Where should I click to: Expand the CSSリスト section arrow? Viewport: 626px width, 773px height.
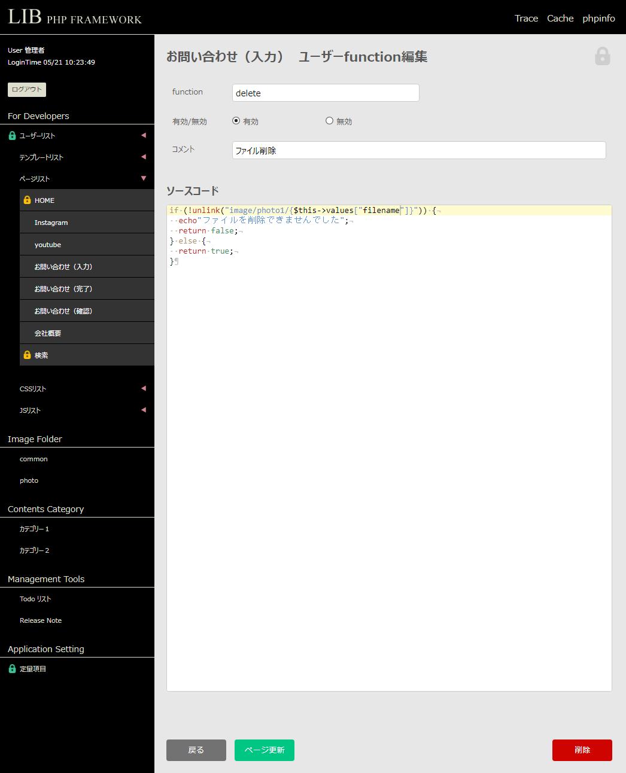tap(144, 388)
